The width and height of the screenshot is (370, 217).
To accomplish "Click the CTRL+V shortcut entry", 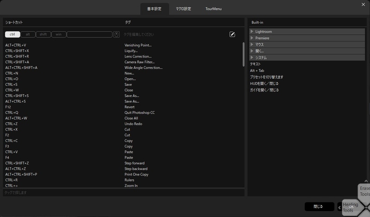I will [12, 152].
